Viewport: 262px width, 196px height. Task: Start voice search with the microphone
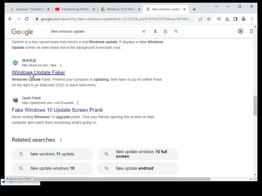point(155,31)
